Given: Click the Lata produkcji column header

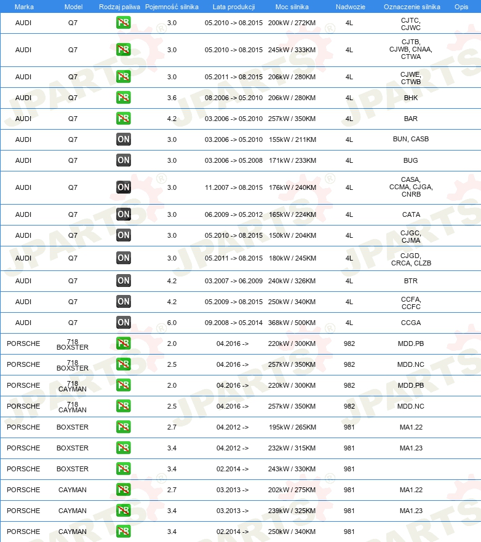Looking at the screenshot, I should (x=234, y=7).
